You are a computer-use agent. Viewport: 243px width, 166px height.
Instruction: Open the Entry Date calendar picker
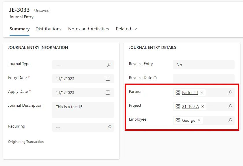pyautogui.click(x=108, y=79)
